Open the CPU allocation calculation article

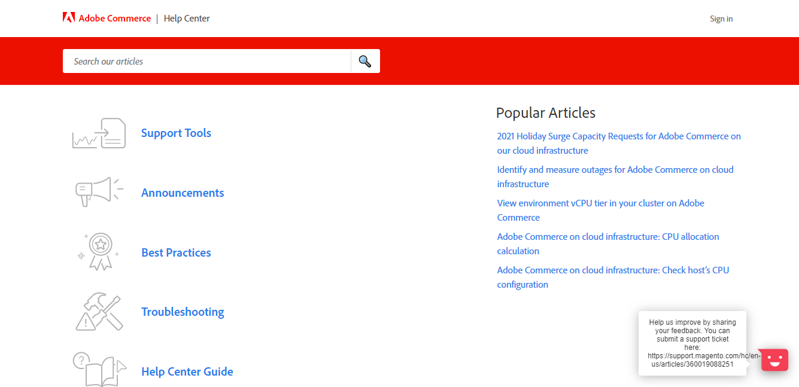pos(607,237)
